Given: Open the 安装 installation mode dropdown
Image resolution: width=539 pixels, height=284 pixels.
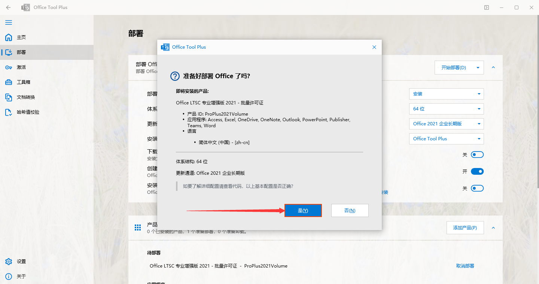Looking at the screenshot, I should 446,94.
